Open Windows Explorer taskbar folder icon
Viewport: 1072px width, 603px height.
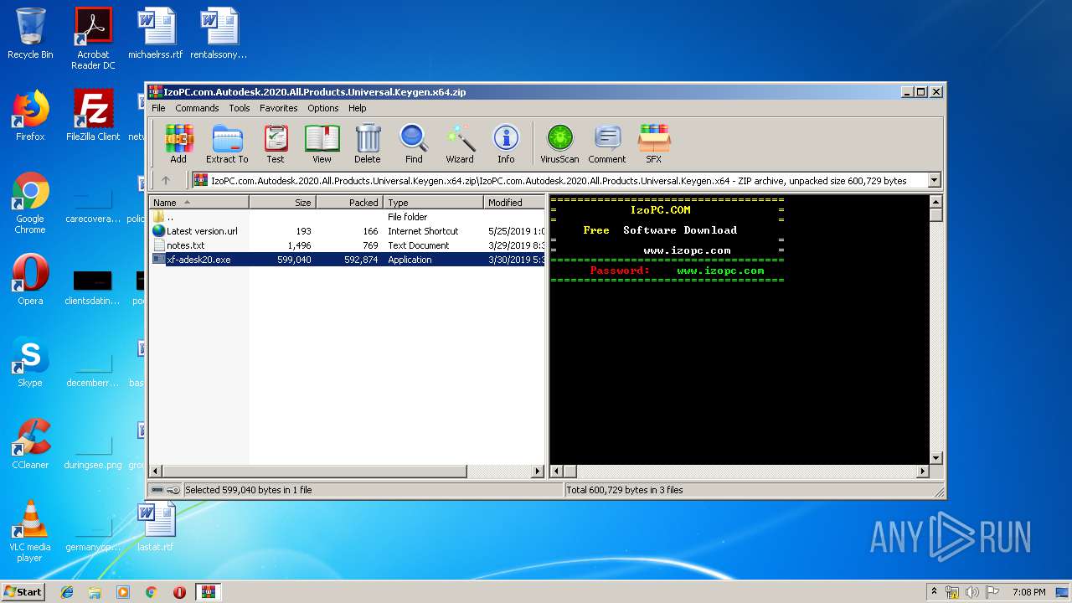pyautogui.click(x=95, y=592)
